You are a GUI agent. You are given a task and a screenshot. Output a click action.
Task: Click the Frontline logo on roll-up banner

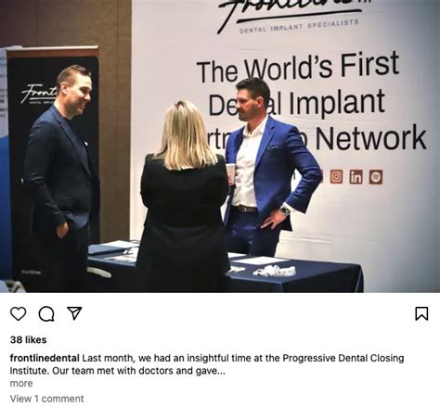pos(39,94)
